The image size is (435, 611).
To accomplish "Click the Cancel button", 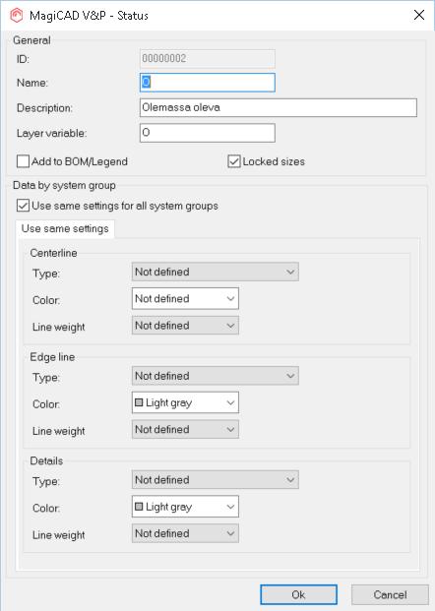I will coord(390,594).
